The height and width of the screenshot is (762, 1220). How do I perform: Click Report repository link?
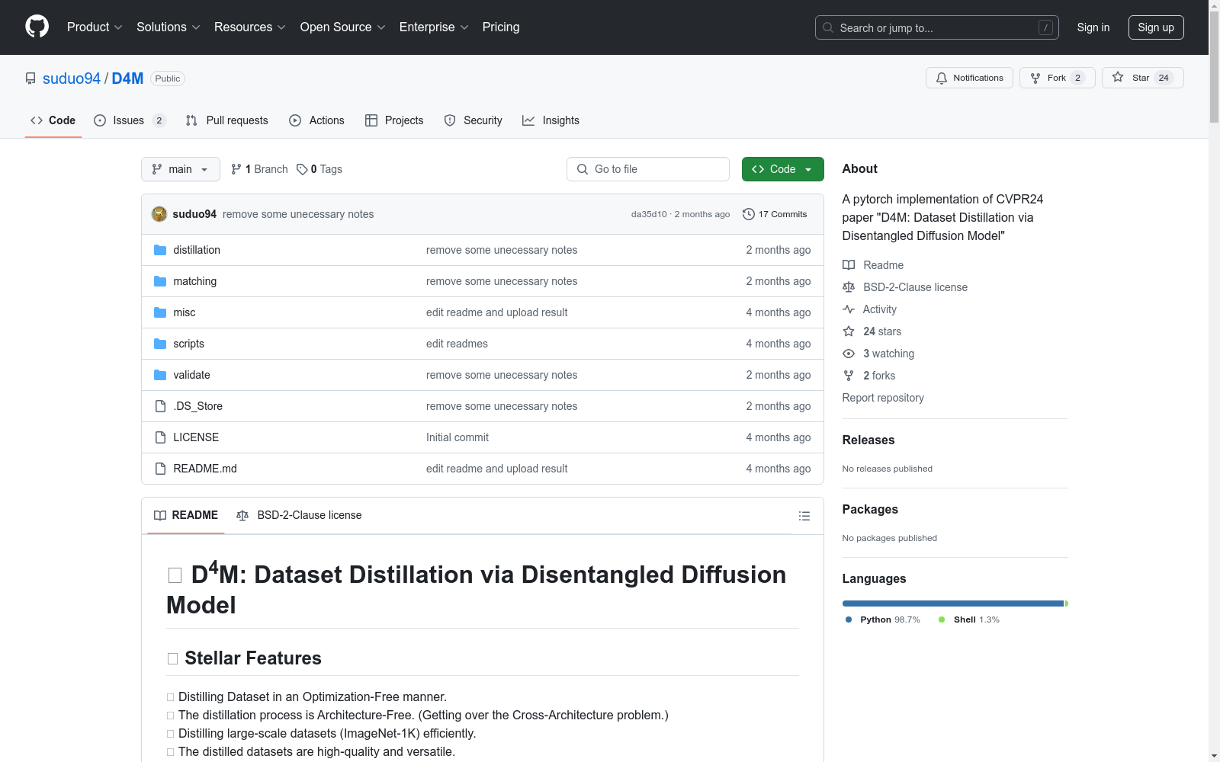(883, 398)
